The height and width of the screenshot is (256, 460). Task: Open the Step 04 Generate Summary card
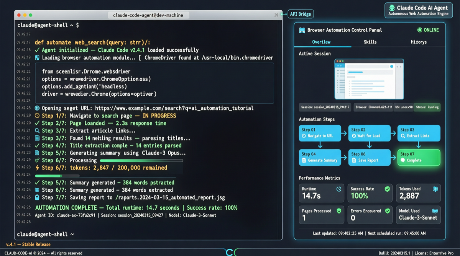320,157
